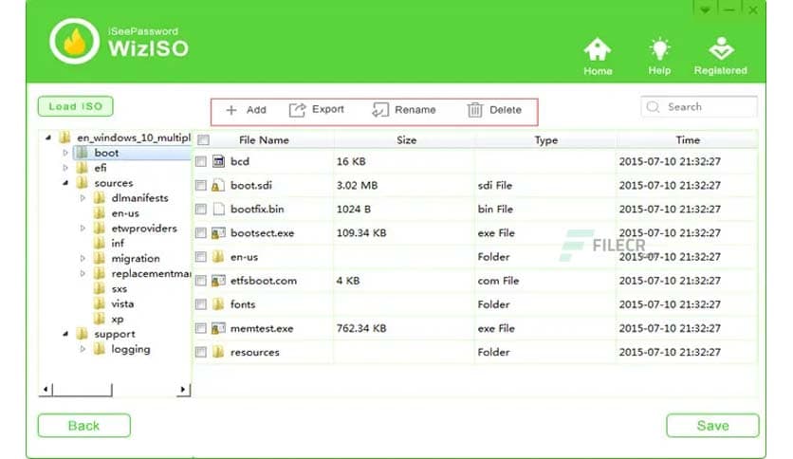793x459 pixels.
Task: Select the boot folder in tree
Action: [106, 152]
